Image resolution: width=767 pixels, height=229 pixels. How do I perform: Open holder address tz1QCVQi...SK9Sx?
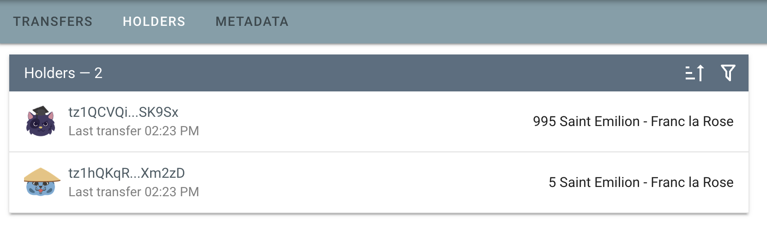click(x=123, y=112)
